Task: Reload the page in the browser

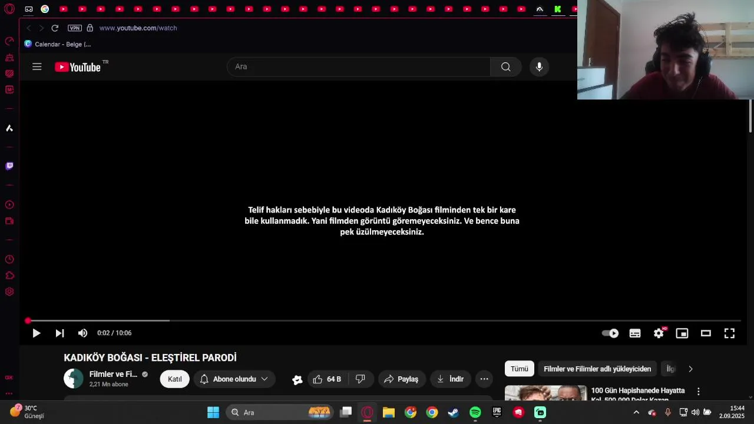Action: click(x=55, y=28)
